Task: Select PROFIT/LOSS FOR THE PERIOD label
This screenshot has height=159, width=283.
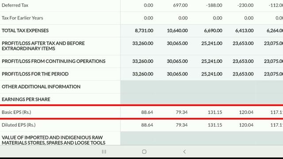Action: (35, 74)
